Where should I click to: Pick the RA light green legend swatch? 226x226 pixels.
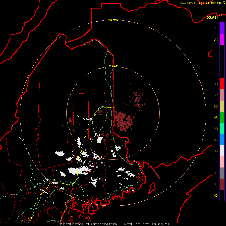[x=222, y=129]
